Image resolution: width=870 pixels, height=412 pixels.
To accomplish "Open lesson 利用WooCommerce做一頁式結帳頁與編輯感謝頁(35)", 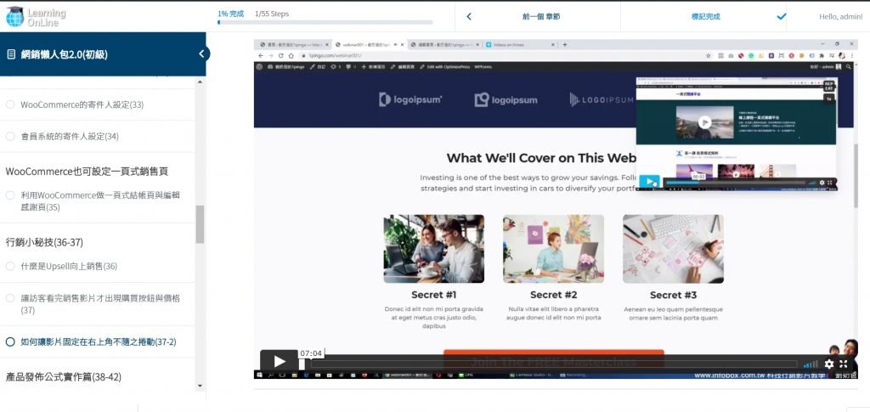I will click(x=100, y=201).
